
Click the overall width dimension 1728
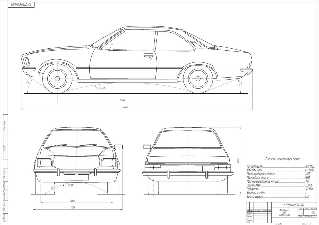pyautogui.click(x=72, y=208)
